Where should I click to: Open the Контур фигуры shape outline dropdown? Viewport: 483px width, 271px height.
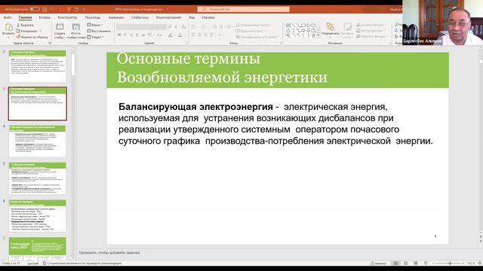click(371, 31)
